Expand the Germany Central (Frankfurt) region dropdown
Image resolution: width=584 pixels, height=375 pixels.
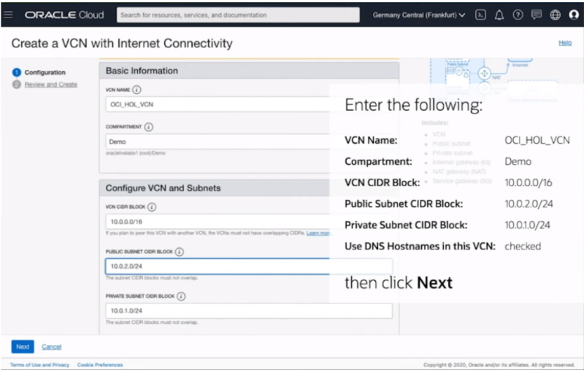419,15
